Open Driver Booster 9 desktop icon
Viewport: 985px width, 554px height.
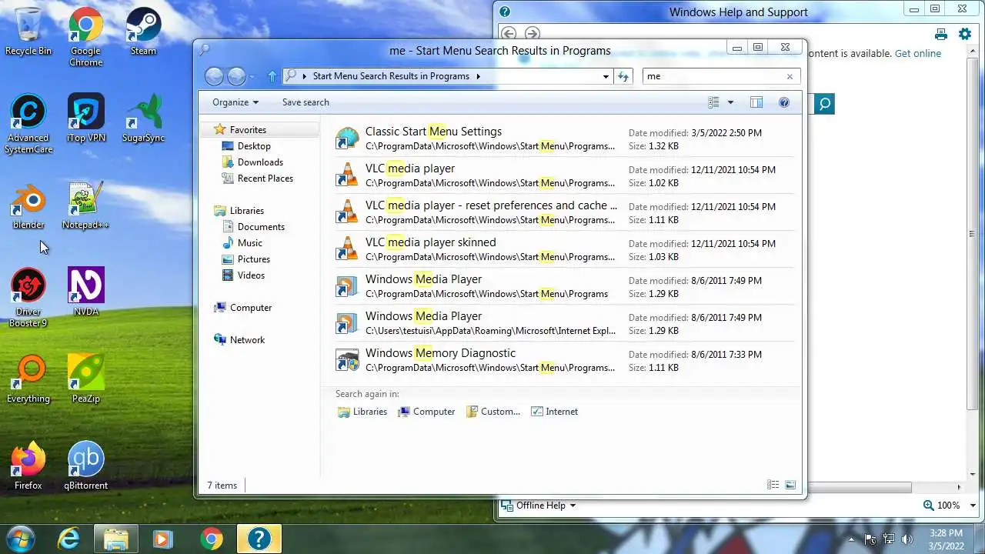tap(28, 298)
